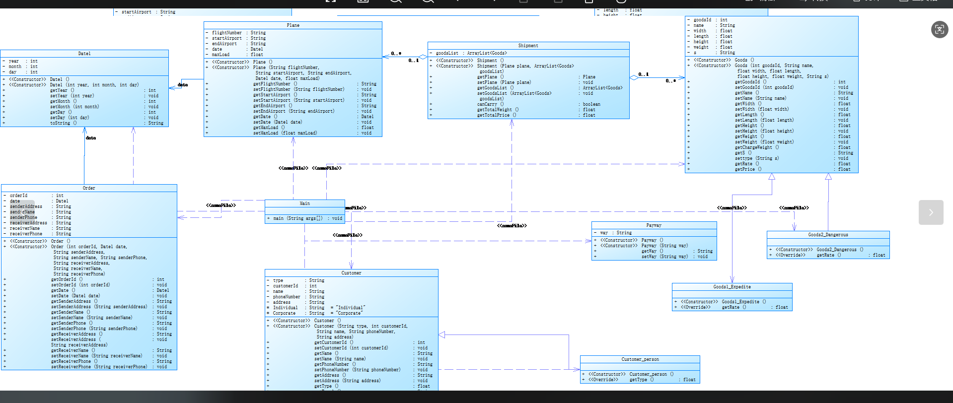953x403 pixels.
Task: Click the customerId attribute in Customer
Action: [286, 286]
